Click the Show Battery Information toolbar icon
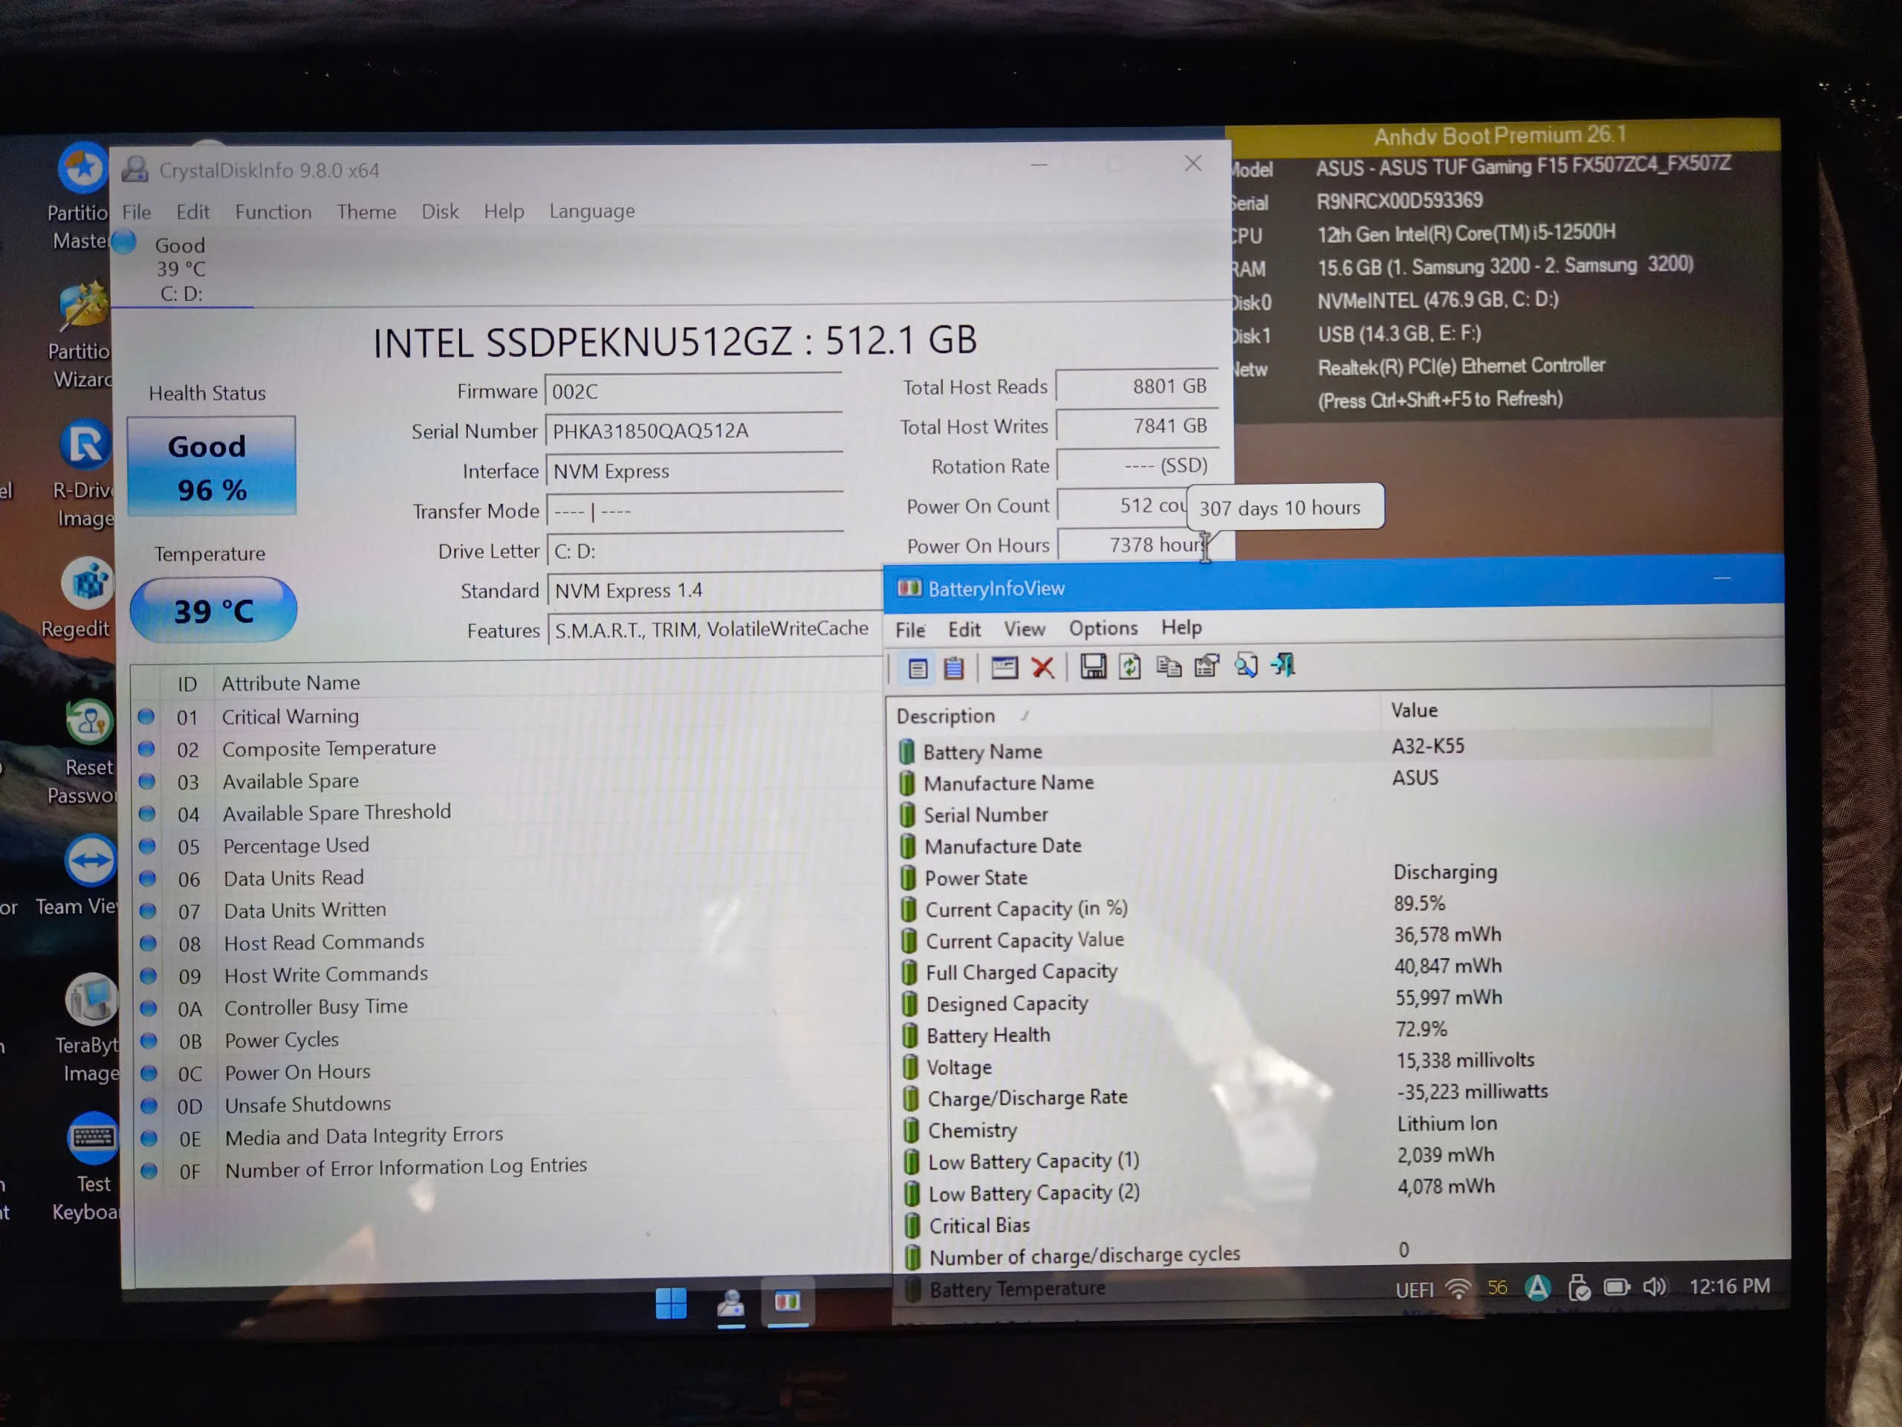The image size is (1902, 1427). (x=918, y=668)
